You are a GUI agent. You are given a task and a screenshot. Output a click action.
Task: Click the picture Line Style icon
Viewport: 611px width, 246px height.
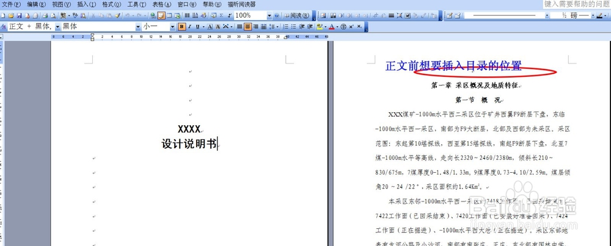coord(391,16)
